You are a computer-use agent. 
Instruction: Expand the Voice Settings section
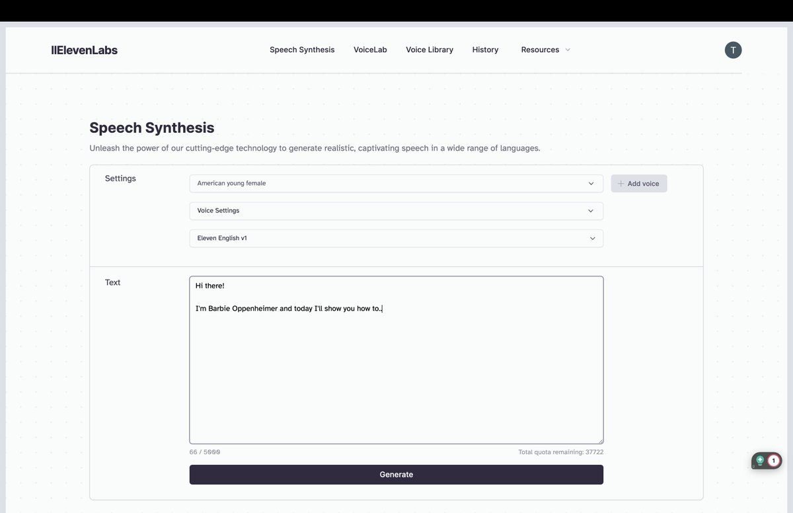pos(397,211)
